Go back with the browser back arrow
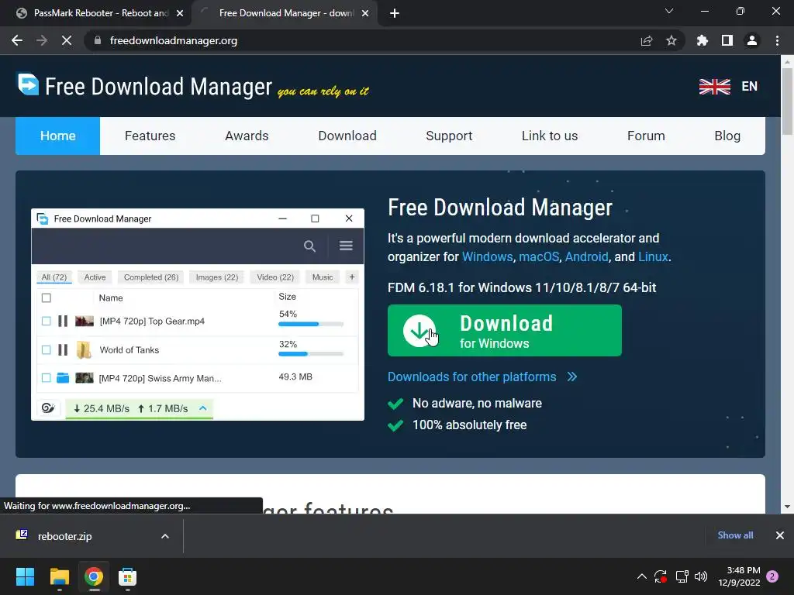This screenshot has width=794, height=595. [x=17, y=40]
